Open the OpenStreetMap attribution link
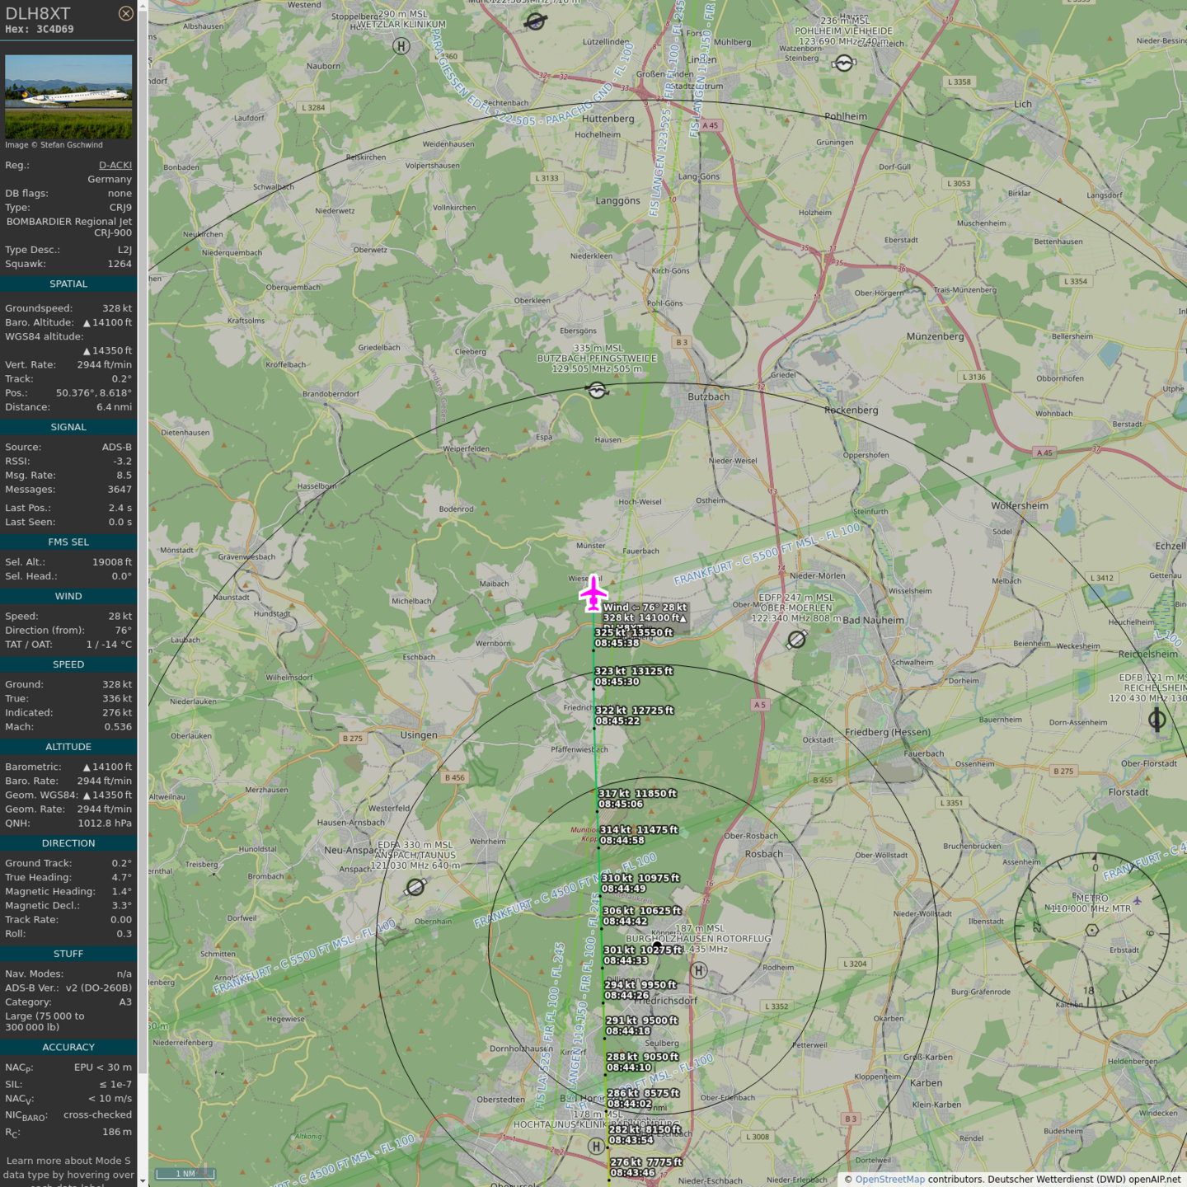The image size is (1187, 1187). (x=889, y=1179)
